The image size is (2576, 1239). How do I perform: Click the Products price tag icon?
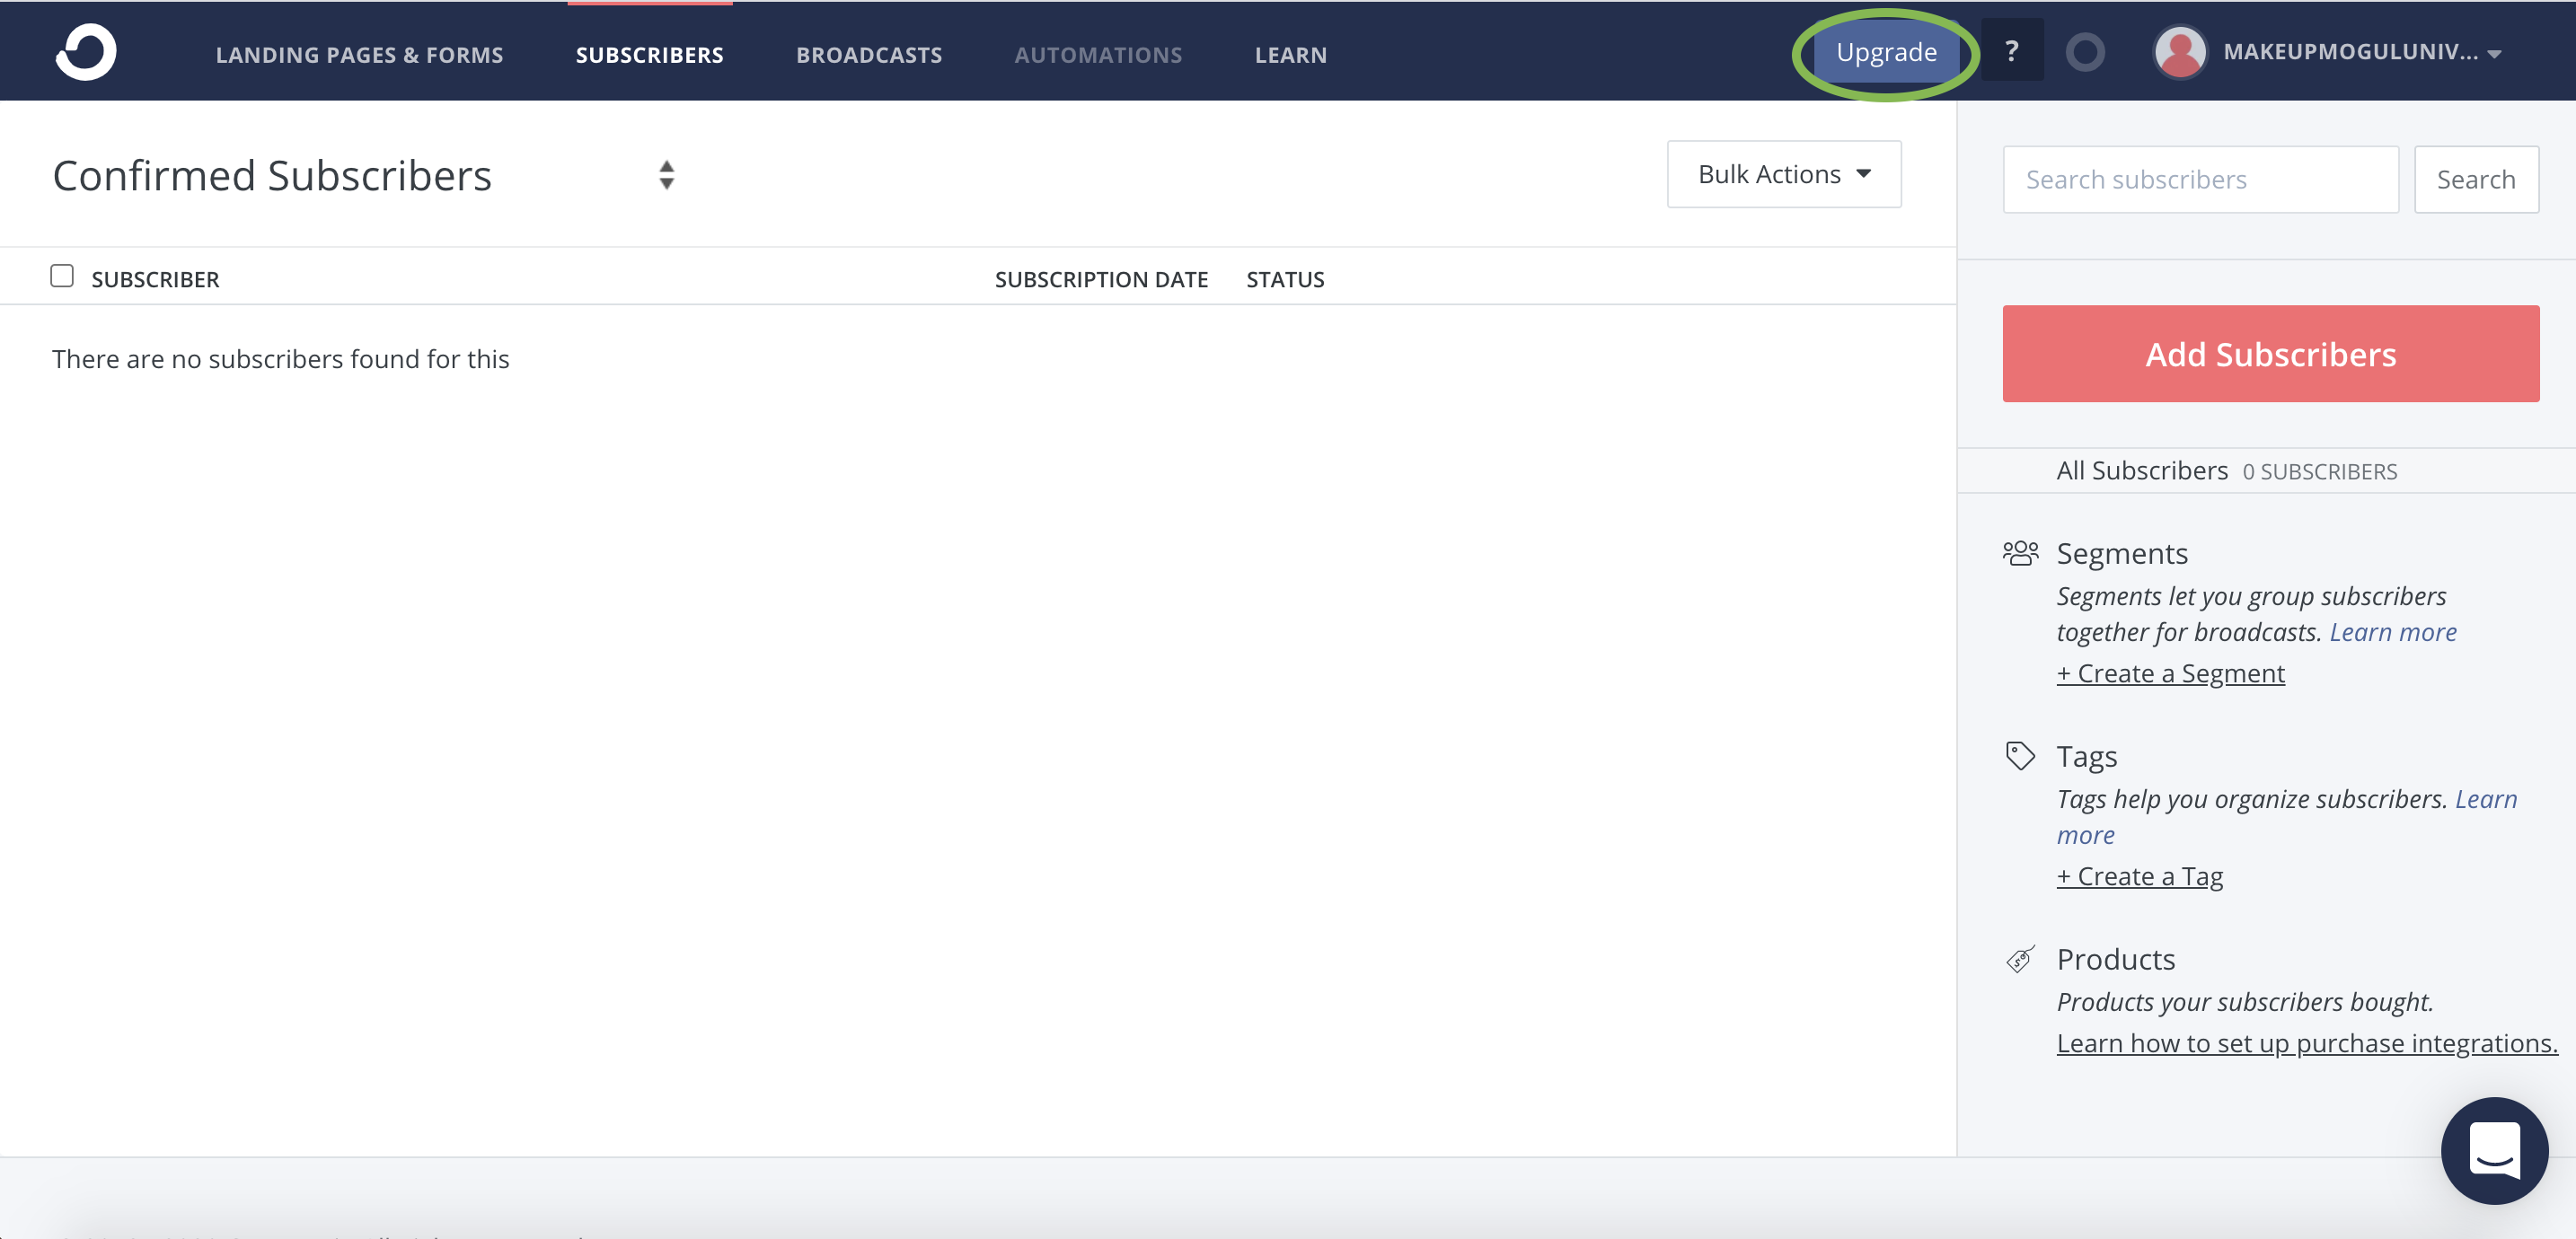(x=2020, y=959)
